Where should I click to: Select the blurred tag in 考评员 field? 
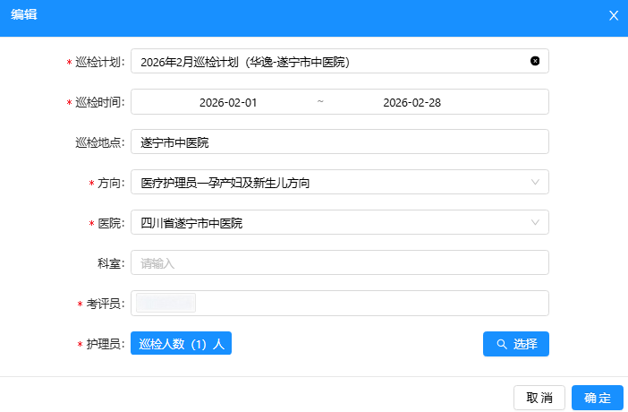click(x=165, y=304)
